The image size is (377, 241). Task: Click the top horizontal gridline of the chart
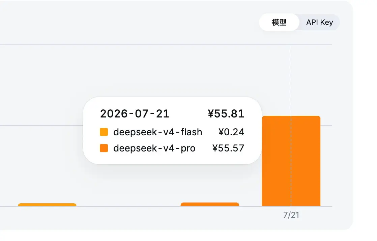pyautogui.click(x=166, y=45)
